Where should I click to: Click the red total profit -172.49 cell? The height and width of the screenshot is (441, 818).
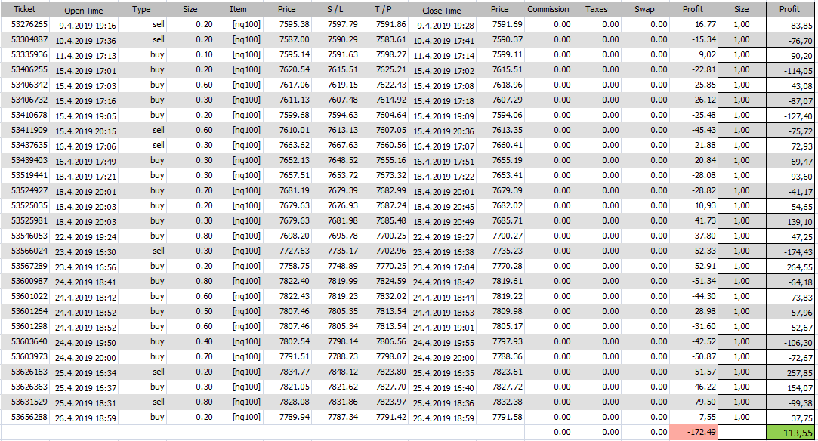click(692, 432)
